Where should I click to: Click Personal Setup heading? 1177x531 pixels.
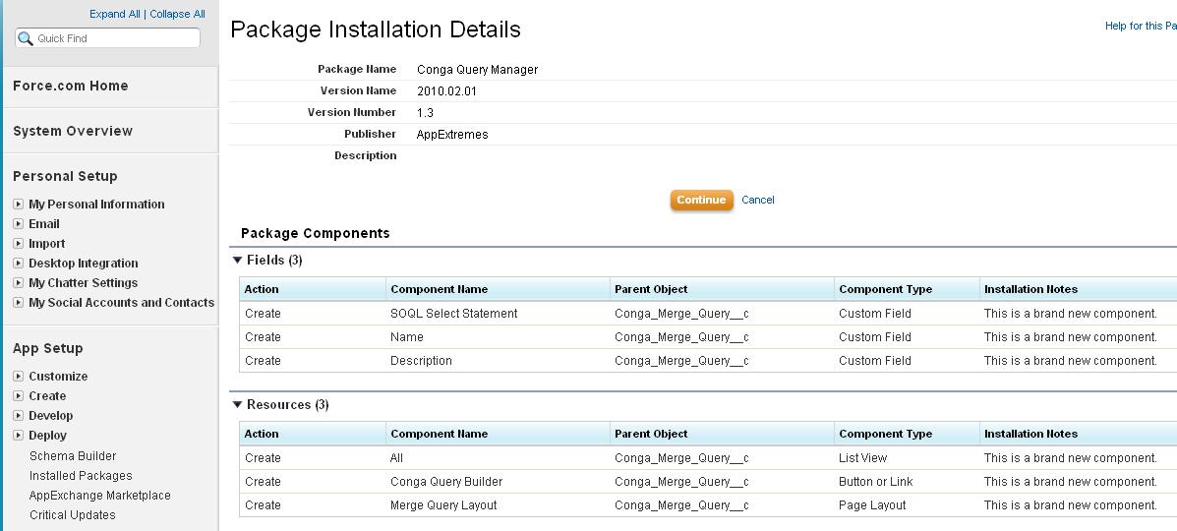[x=65, y=176]
